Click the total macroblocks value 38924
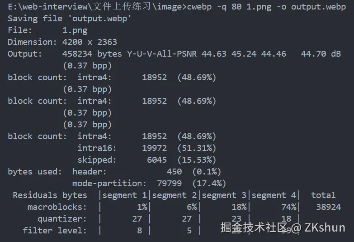 pyautogui.click(x=329, y=207)
